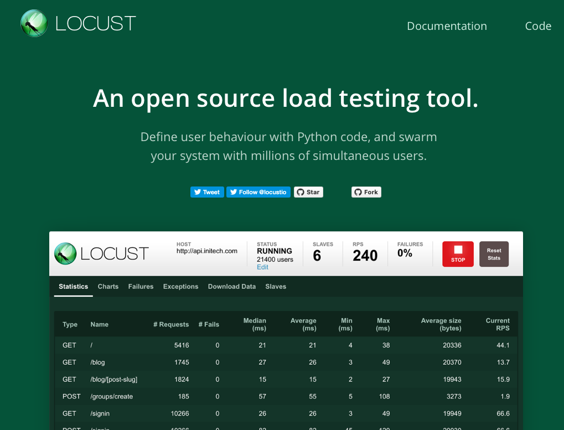
Task: Open the Exceptions tab
Action: 180,287
